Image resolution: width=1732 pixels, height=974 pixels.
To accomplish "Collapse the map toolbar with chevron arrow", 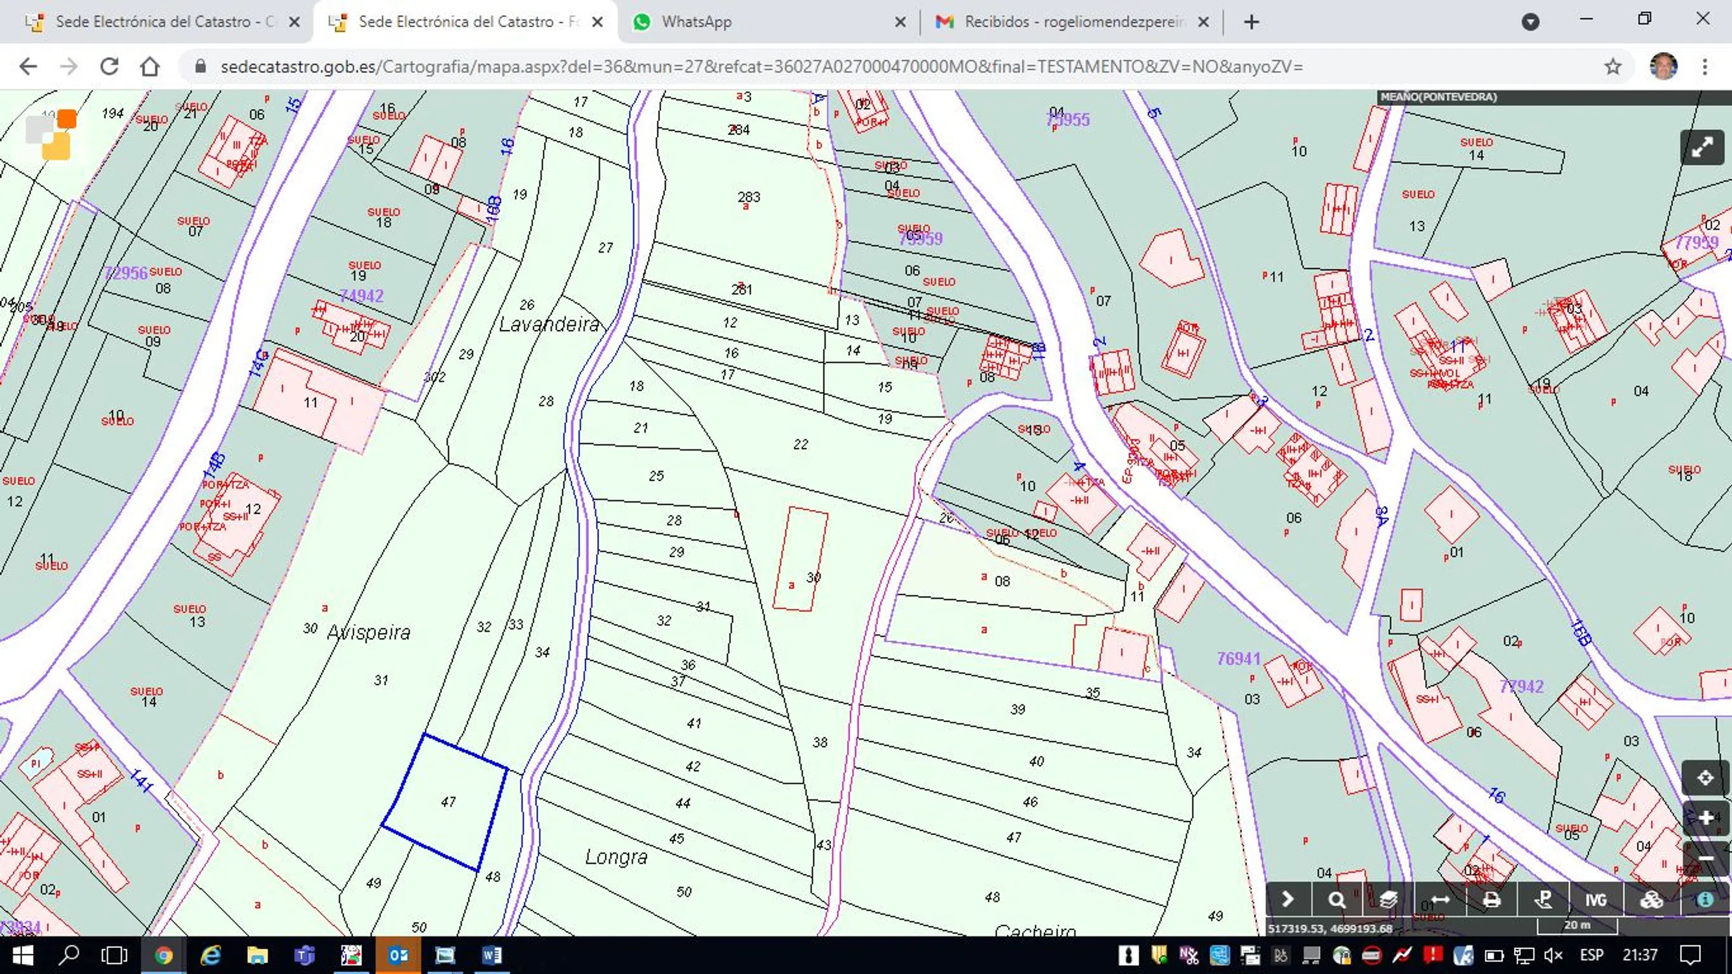I will coord(1287,900).
